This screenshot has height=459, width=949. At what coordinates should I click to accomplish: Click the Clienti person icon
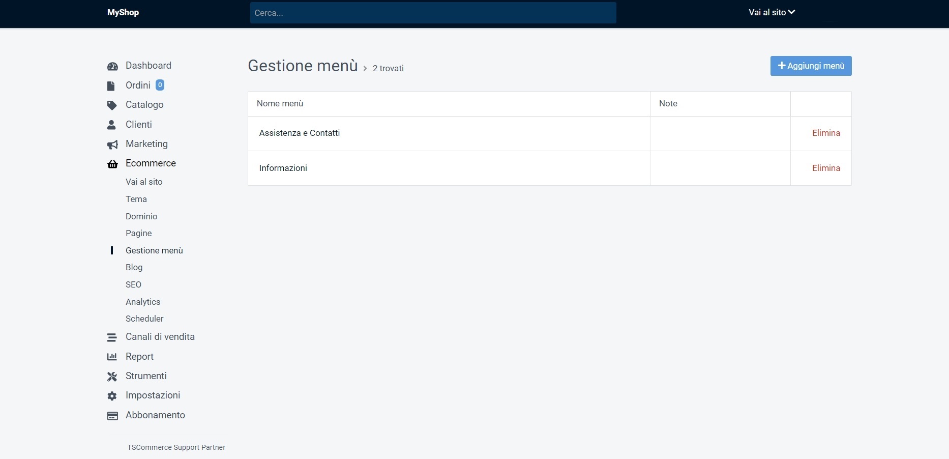(x=112, y=125)
